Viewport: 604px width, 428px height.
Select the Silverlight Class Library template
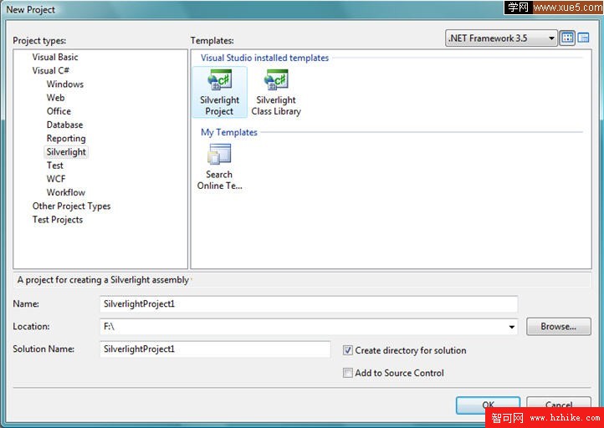tap(276, 93)
